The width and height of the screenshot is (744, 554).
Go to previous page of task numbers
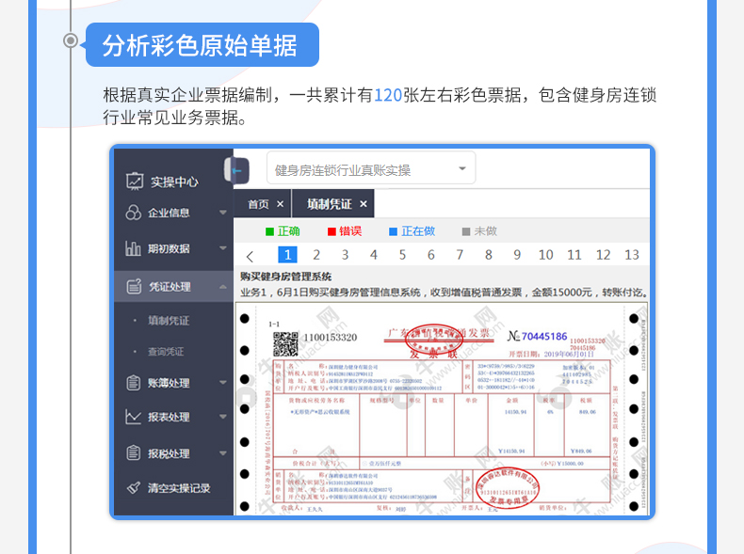[251, 256]
